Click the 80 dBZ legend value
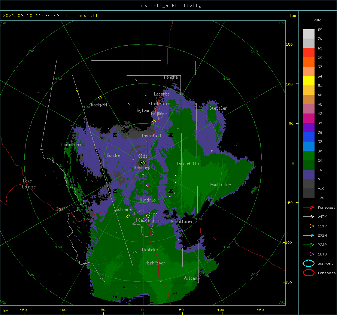 (320, 29)
